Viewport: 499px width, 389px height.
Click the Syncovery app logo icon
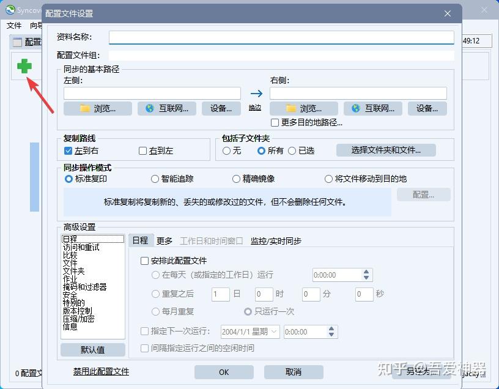coord(10,10)
